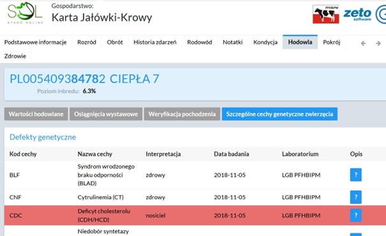Open CNF description question mark button
The width and height of the screenshot is (386, 236).
356,197
